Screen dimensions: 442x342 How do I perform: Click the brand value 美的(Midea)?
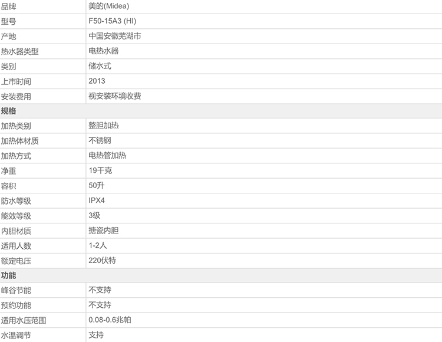point(107,6)
